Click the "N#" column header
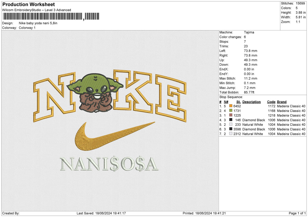The image size is (308, 217). 226,102
